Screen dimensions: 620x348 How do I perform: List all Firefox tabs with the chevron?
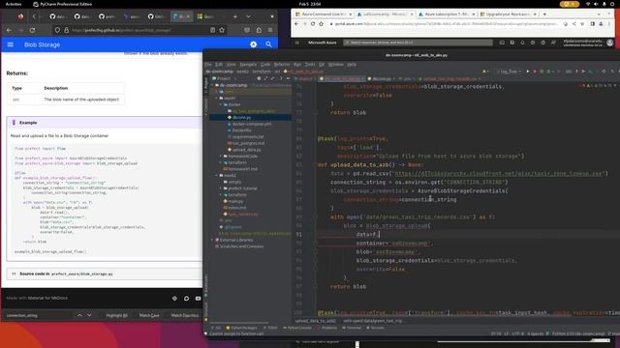pyautogui.click(x=248, y=16)
